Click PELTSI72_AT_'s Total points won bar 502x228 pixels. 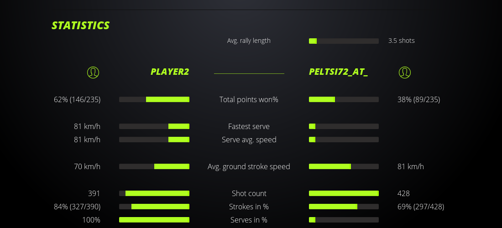click(x=344, y=99)
